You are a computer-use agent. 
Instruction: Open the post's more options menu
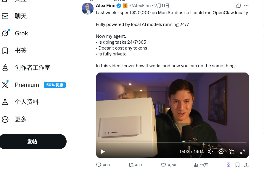point(246,6)
